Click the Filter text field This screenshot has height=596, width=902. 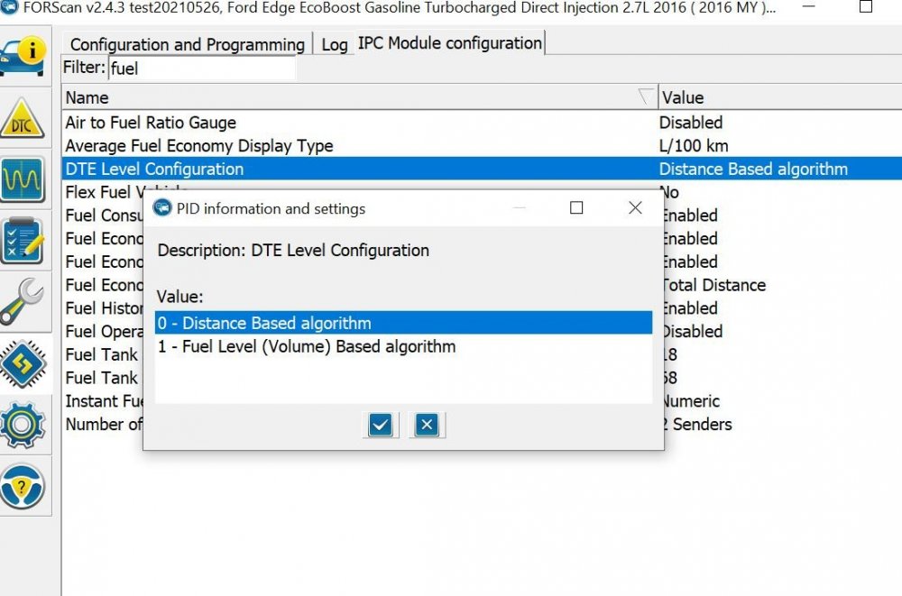[201, 69]
